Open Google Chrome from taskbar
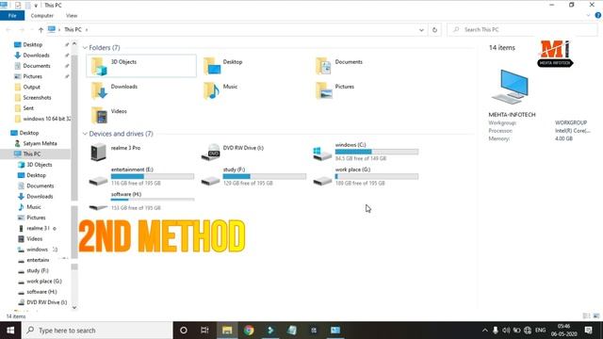This screenshot has width=603, height=339. coord(249,331)
